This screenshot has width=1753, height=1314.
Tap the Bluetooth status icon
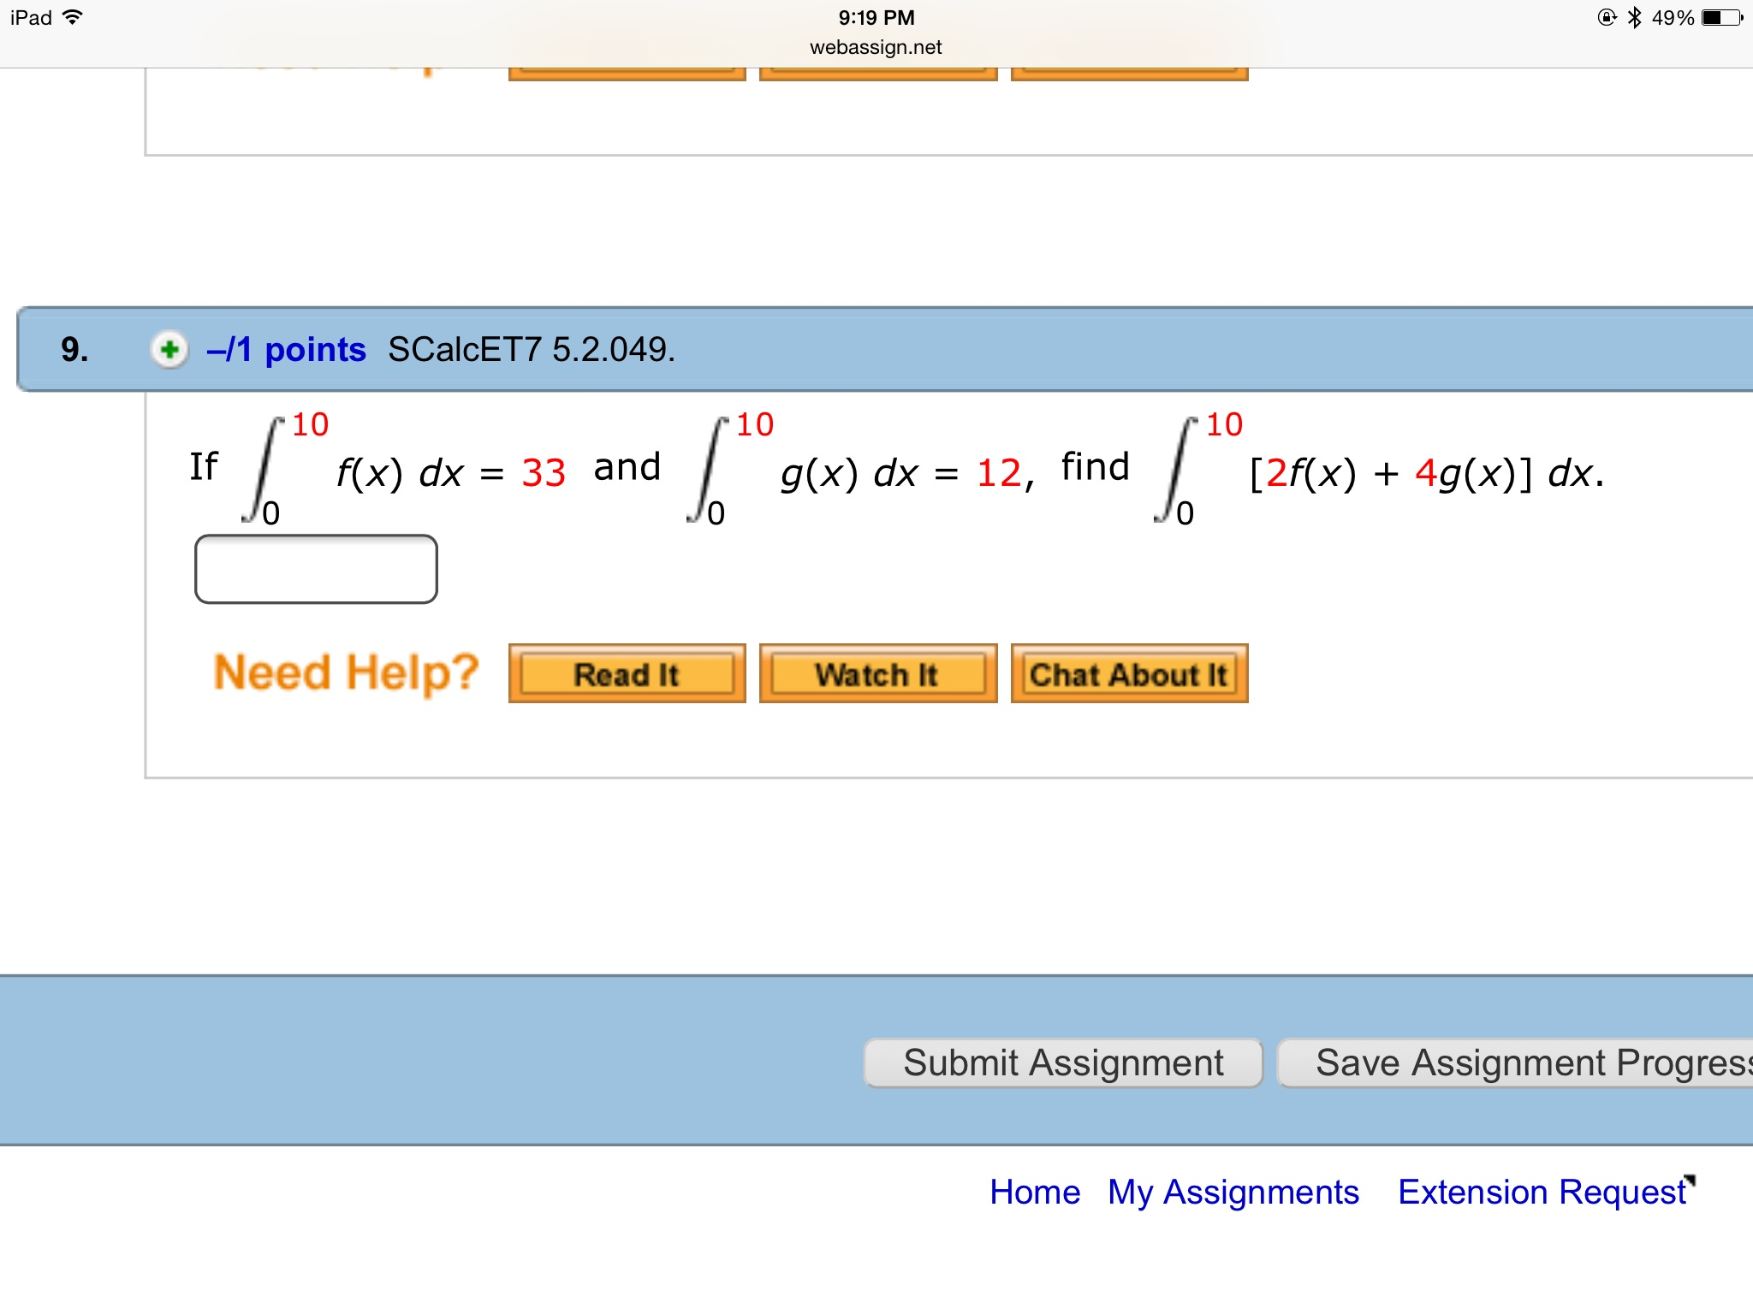tap(1634, 17)
